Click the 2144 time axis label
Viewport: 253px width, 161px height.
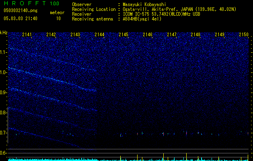[99, 35]
